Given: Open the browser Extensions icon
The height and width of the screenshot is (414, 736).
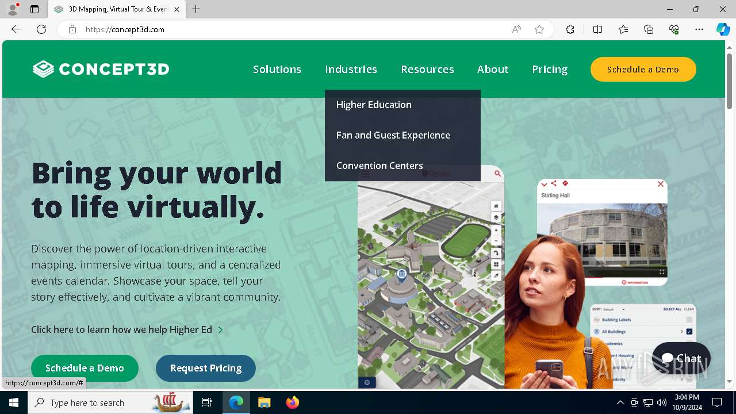Looking at the screenshot, I should 570,29.
